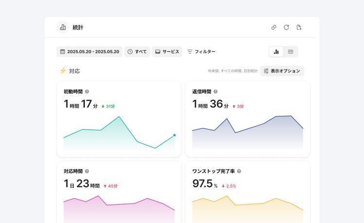Switch to table view toggle
The height and width of the screenshot is (223, 364).
(x=290, y=52)
